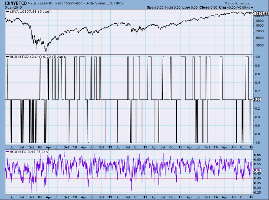The width and height of the screenshot is (269, 200).
Task: Click the 0.49 current value tag
Action: pyautogui.click(x=257, y=170)
